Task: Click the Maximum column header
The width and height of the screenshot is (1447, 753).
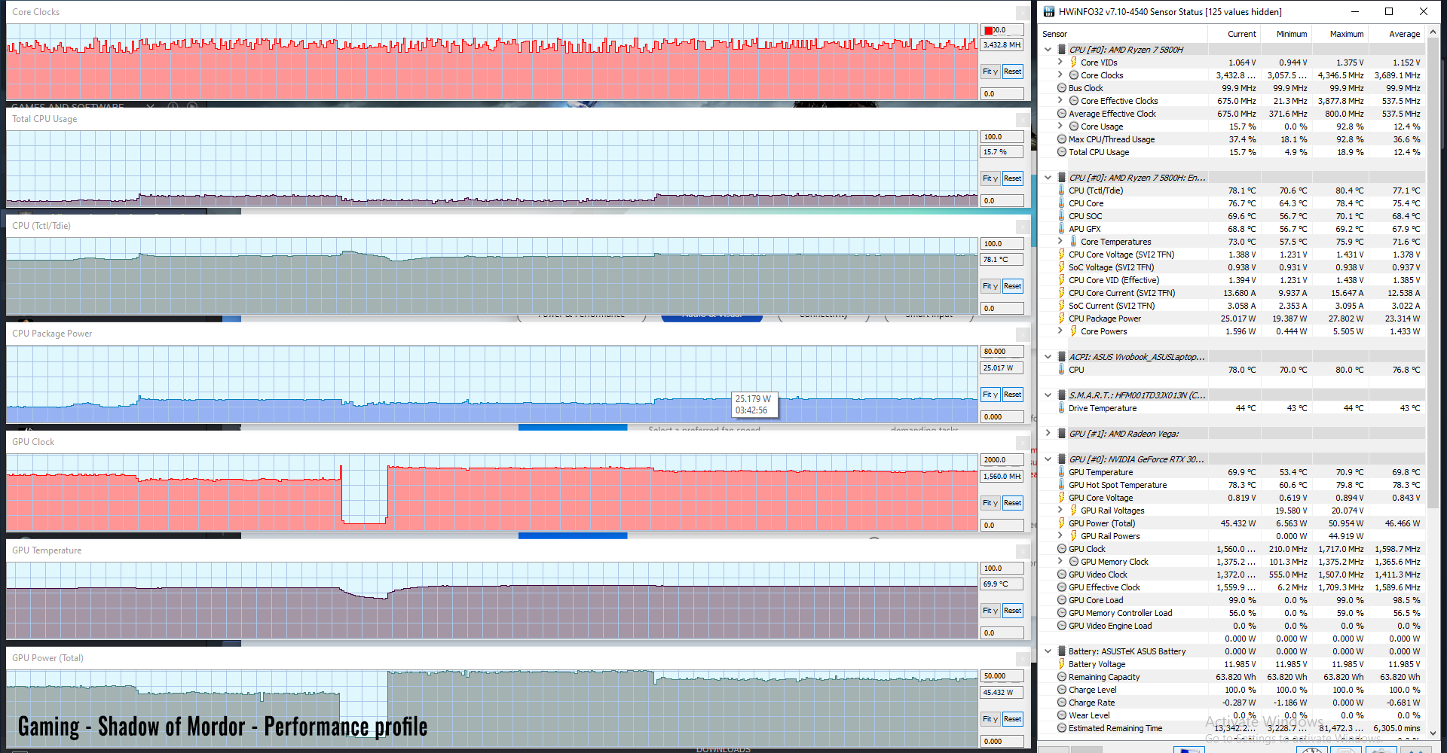Action: [1346, 34]
